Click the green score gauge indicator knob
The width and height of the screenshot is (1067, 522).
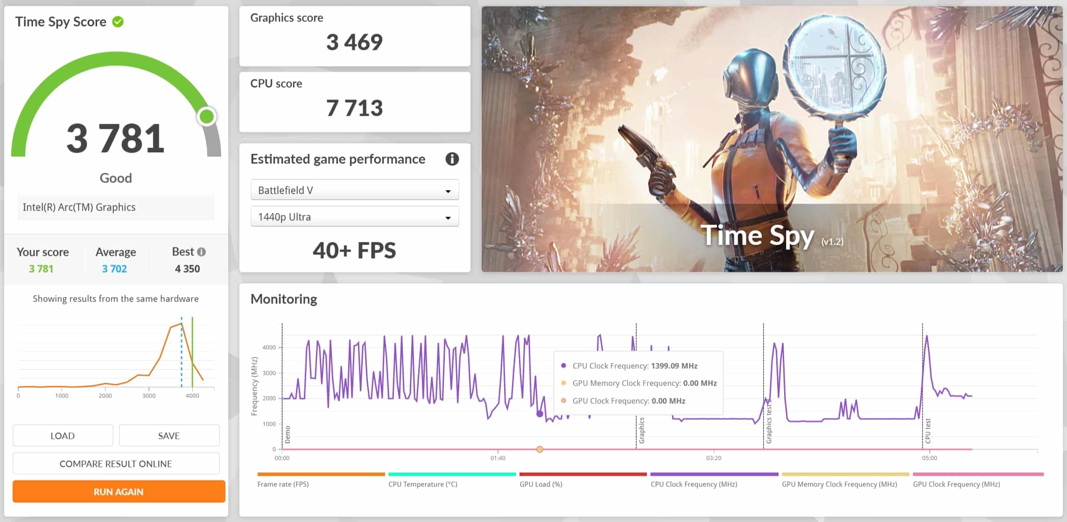click(206, 116)
